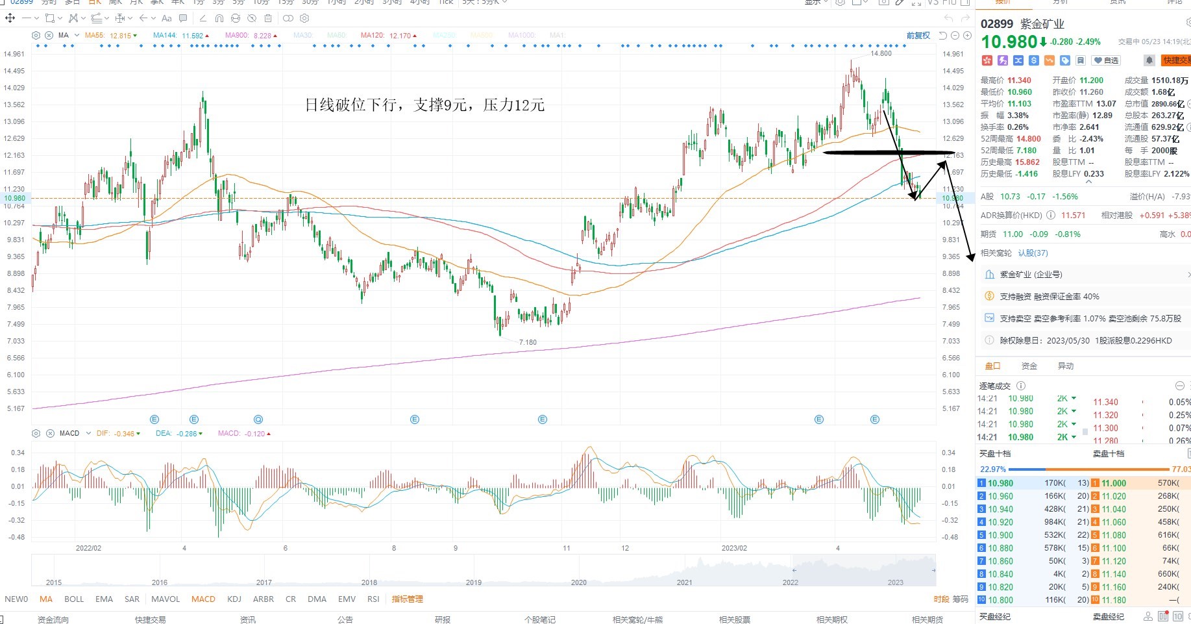Image resolution: width=1191 pixels, height=624 pixels.
Task: Expand back-arrow tool dropdown arrow
Action: tap(153, 18)
